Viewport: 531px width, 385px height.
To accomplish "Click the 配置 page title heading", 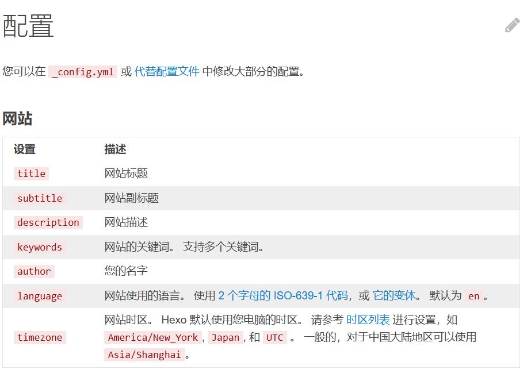I will pyautogui.click(x=28, y=26).
